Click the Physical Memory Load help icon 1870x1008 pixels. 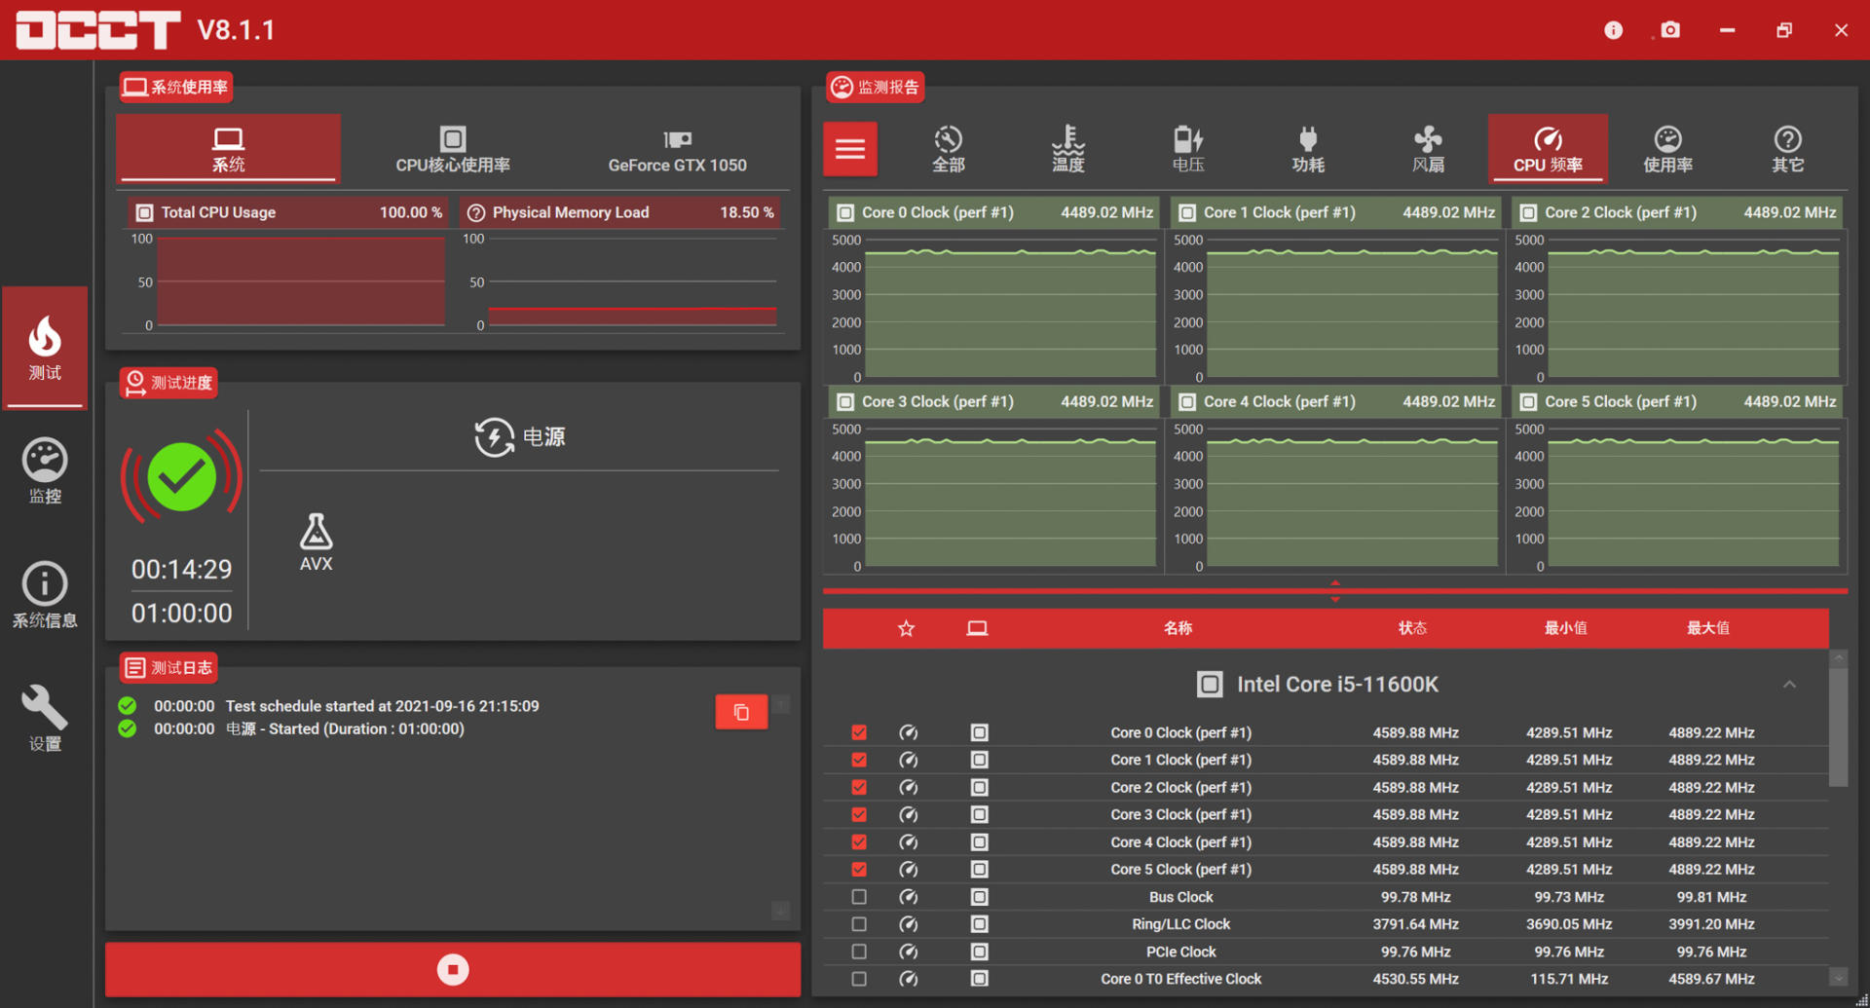coord(475,212)
